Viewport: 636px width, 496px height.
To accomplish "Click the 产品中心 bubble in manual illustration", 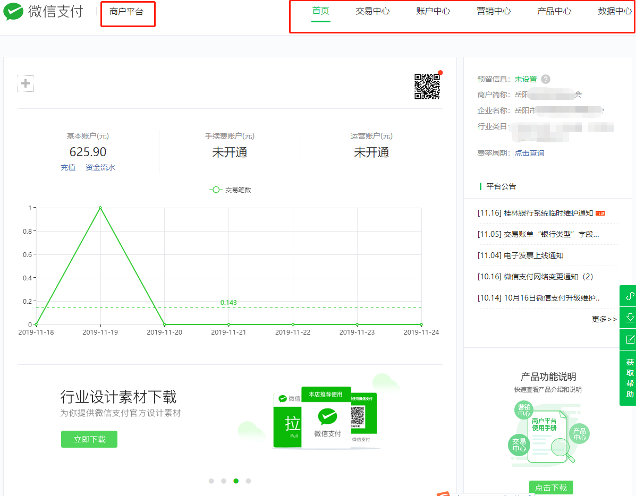I will coord(580,434).
